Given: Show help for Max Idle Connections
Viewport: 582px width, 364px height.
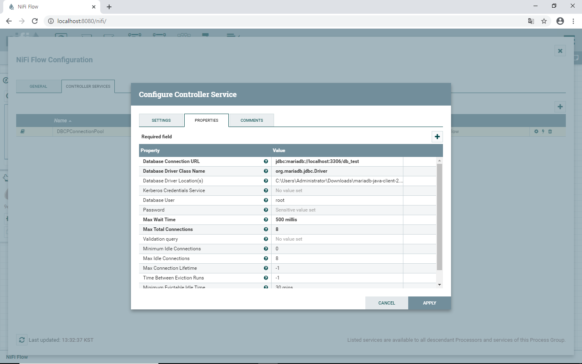Looking at the screenshot, I should (266, 258).
